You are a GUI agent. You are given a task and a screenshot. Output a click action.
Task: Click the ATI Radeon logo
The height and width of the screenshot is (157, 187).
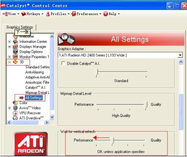(31, 143)
